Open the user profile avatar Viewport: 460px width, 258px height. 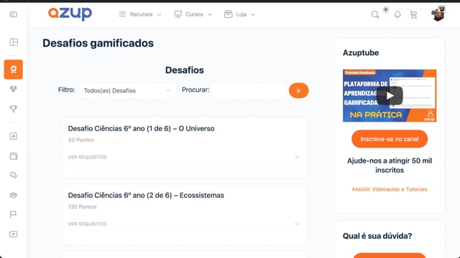tap(438, 14)
